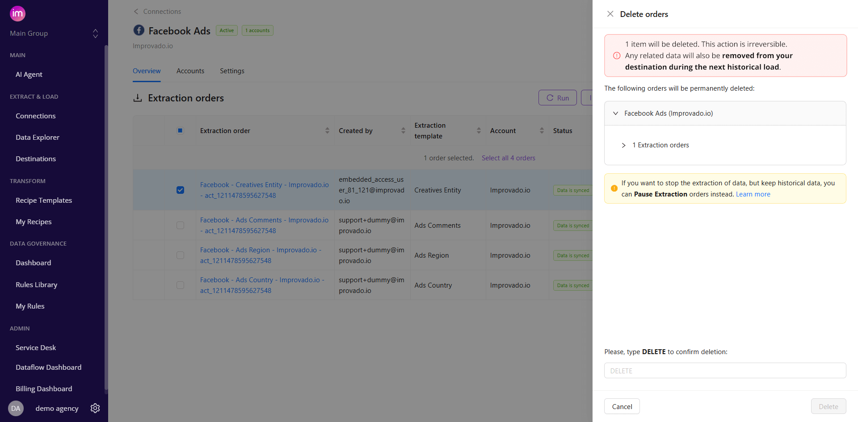Open the Connections breadcrumb link
The image size is (858, 422).
pos(162,12)
